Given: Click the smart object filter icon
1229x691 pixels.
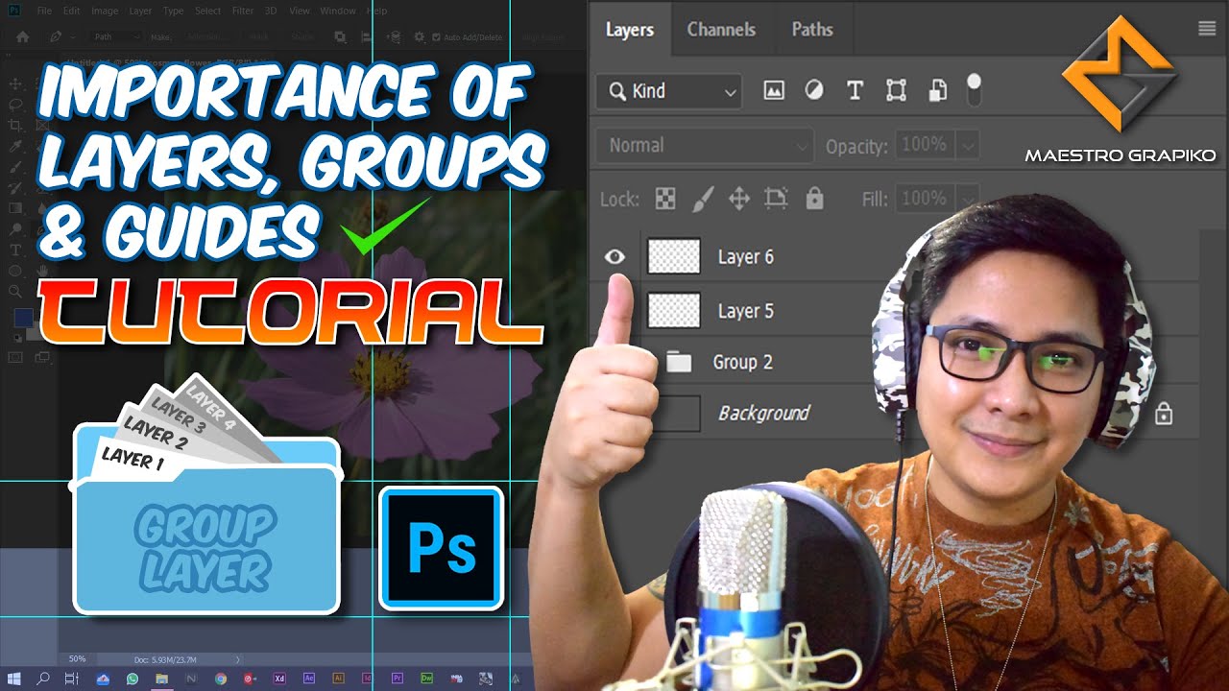Looking at the screenshot, I should pyautogui.click(x=937, y=91).
